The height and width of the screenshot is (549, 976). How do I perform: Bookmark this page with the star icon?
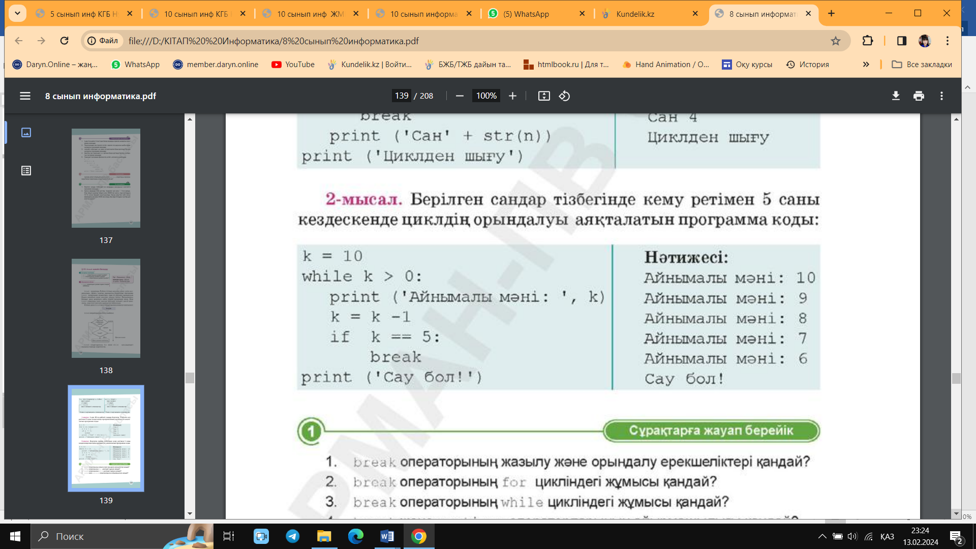click(836, 41)
